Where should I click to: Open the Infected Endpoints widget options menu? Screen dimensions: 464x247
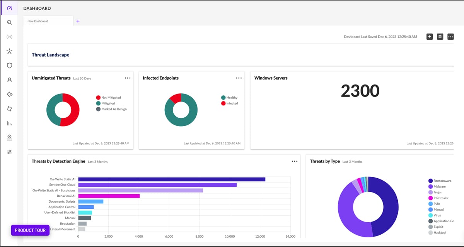239,78
